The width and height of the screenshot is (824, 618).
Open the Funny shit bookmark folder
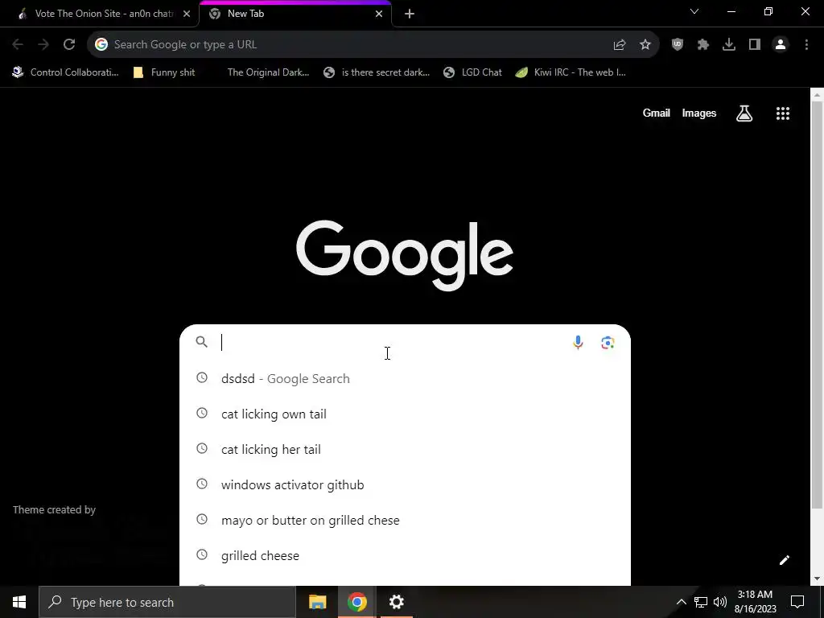164,72
